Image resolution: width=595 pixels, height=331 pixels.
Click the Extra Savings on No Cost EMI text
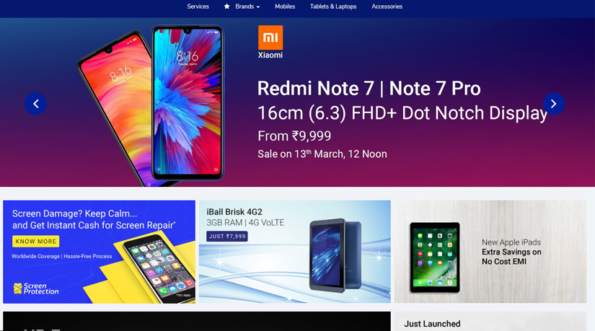[x=511, y=257]
